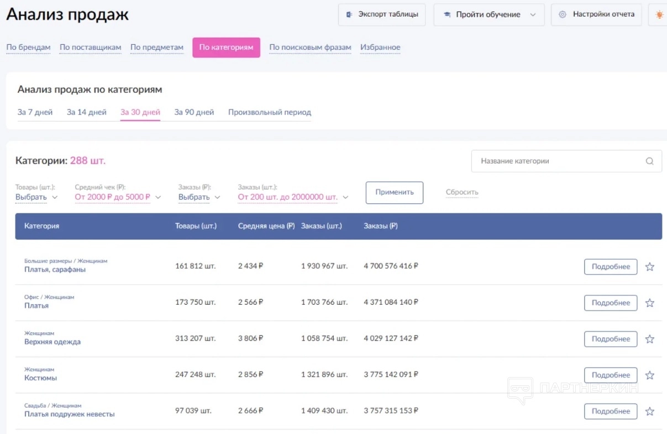Open the По поисковым фразам tab
The width and height of the screenshot is (667, 434).
pyautogui.click(x=310, y=48)
